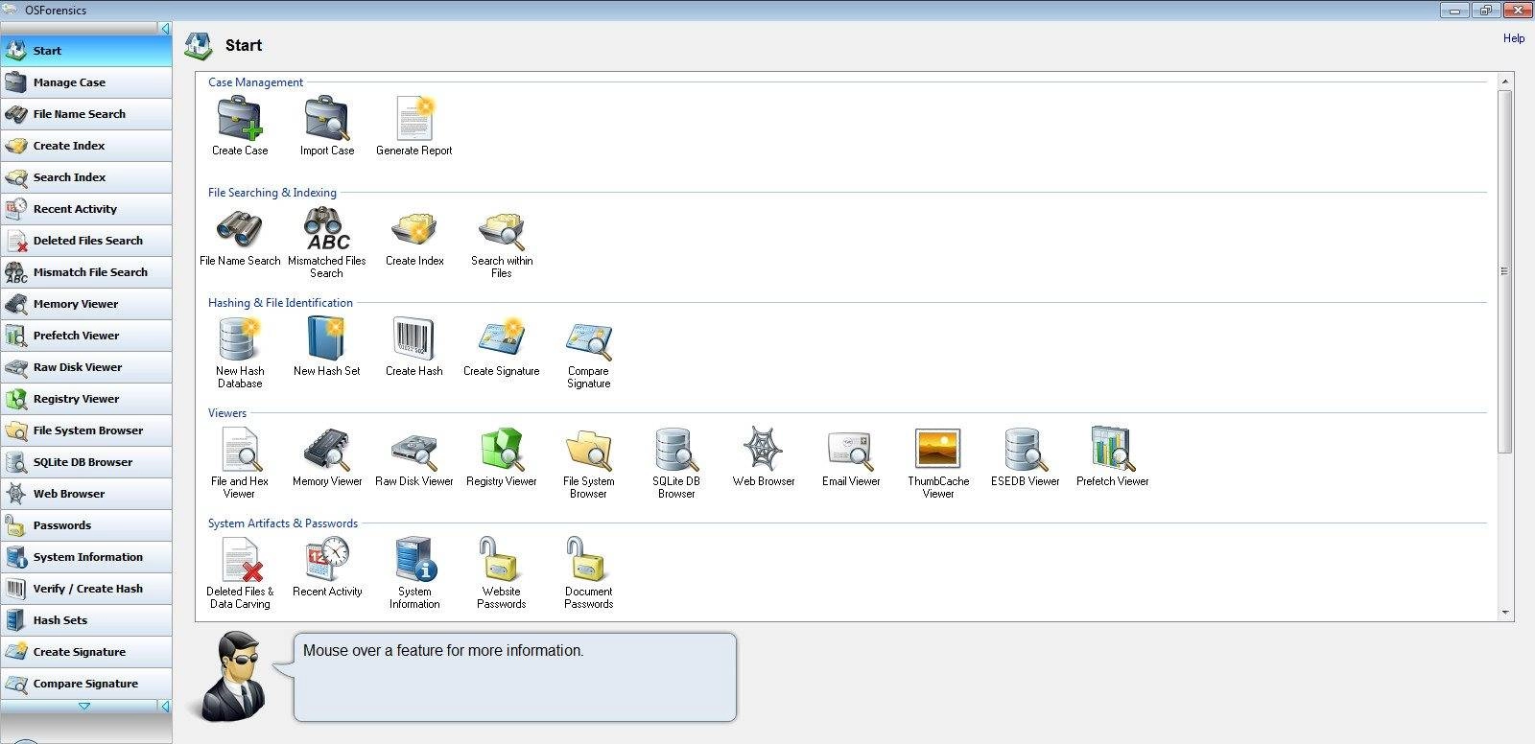Open Create Signature from sidebar

pos(86,652)
